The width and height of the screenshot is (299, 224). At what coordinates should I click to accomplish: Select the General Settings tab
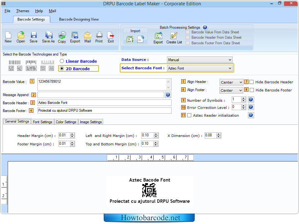[17, 121]
